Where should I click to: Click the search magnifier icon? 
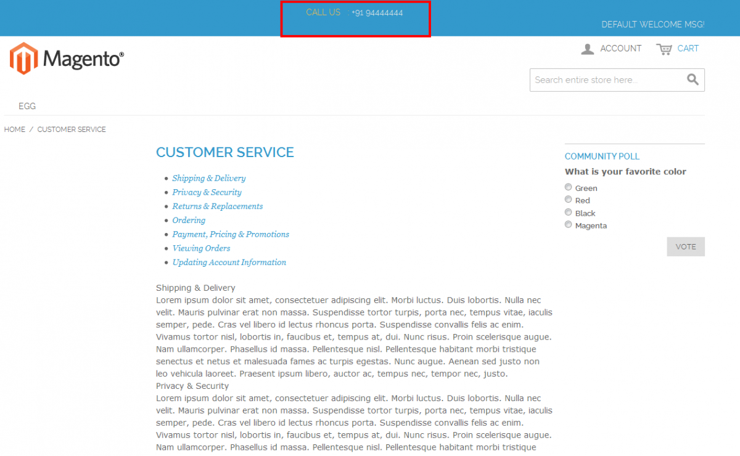(x=692, y=79)
